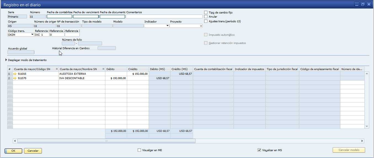Enable the Tipo de cambio fijo checkbox
This screenshot has height=158, width=374.
206,12
